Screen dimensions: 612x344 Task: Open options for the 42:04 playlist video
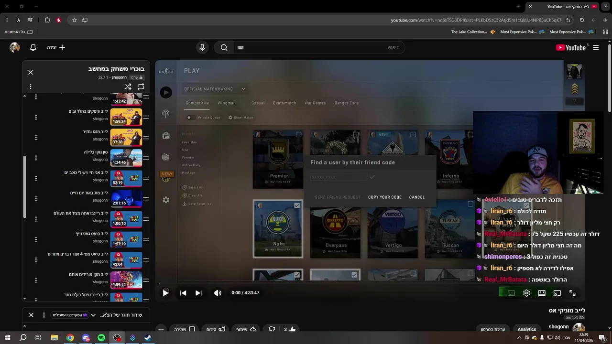coord(36,259)
